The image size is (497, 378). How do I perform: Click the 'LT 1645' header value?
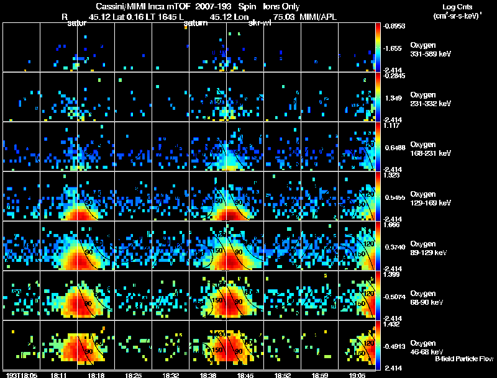[160, 17]
